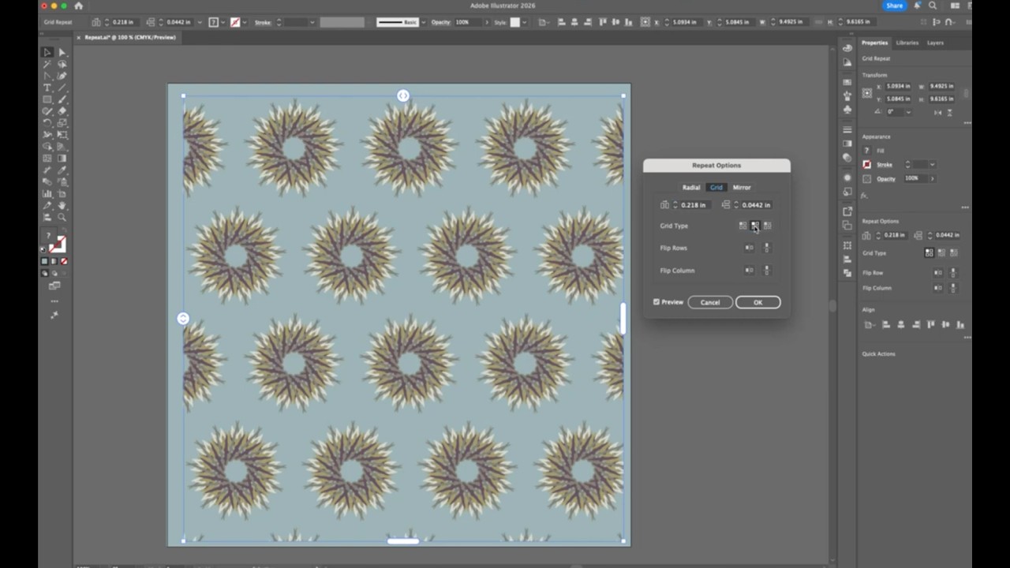
Task: Click the Home icon in title bar
Action: (78, 6)
